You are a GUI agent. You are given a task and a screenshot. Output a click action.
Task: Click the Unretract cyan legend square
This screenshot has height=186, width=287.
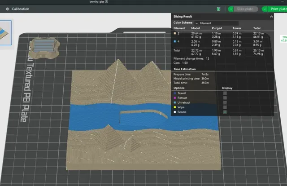pos(175,102)
